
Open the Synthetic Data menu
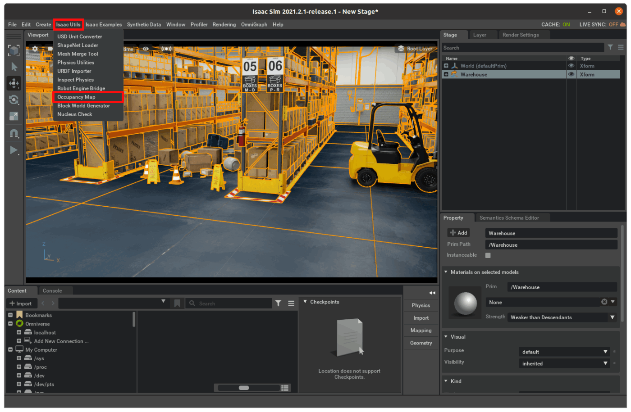tap(144, 24)
